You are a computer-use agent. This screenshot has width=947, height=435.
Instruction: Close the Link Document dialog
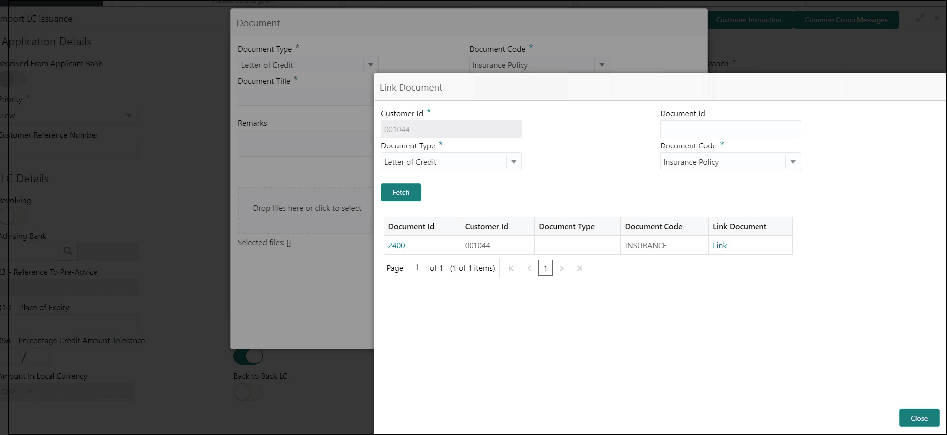tap(919, 418)
